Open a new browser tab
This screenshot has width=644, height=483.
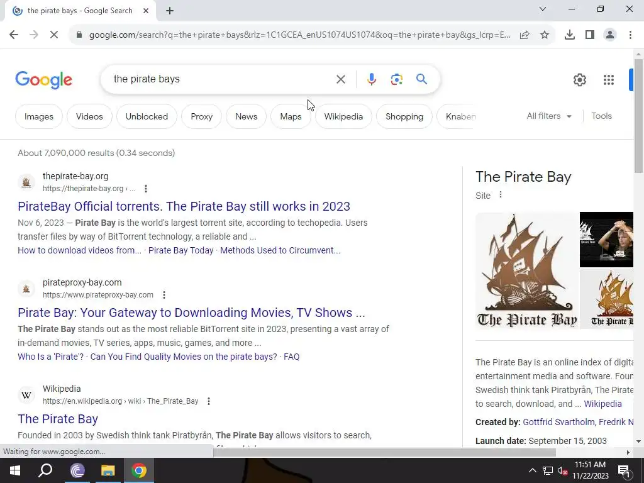(x=170, y=11)
